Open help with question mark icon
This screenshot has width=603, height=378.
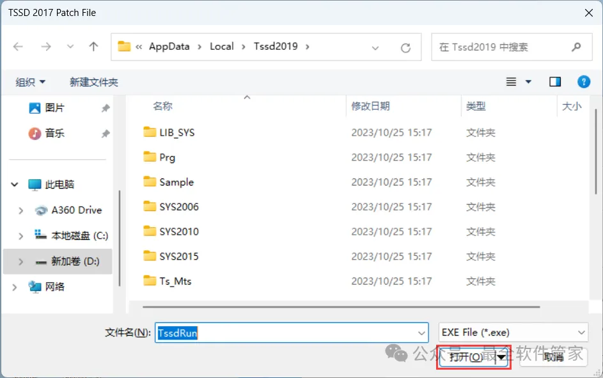[584, 81]
